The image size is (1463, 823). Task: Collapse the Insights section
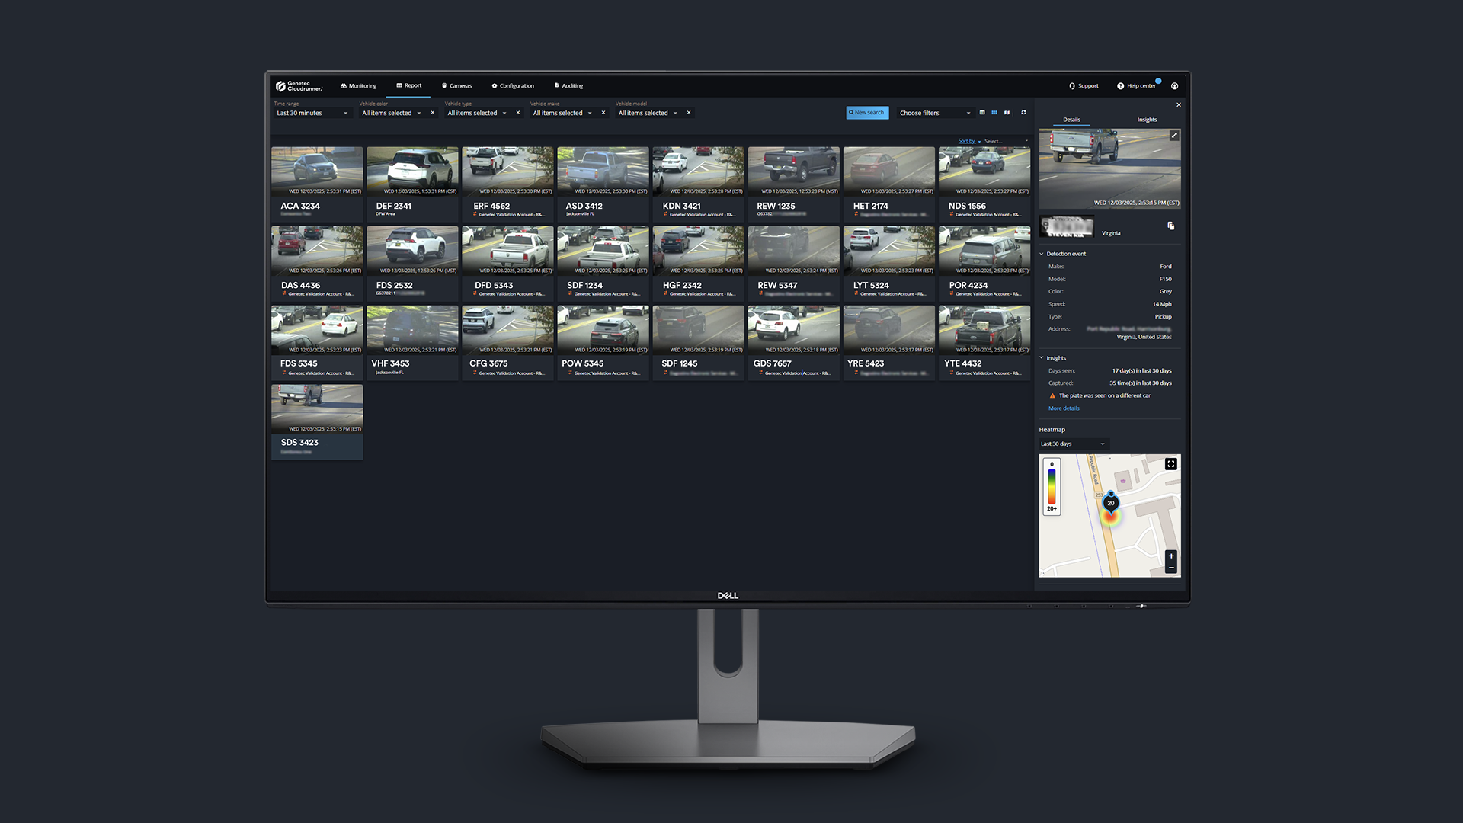[1042, 358]
